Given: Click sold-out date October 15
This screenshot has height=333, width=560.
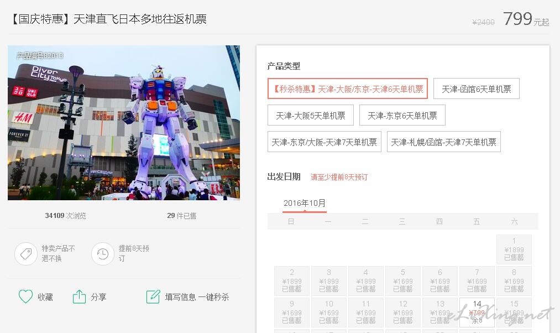Looking at the screenshot, I should pyautogui.click(x=514, y=313).
